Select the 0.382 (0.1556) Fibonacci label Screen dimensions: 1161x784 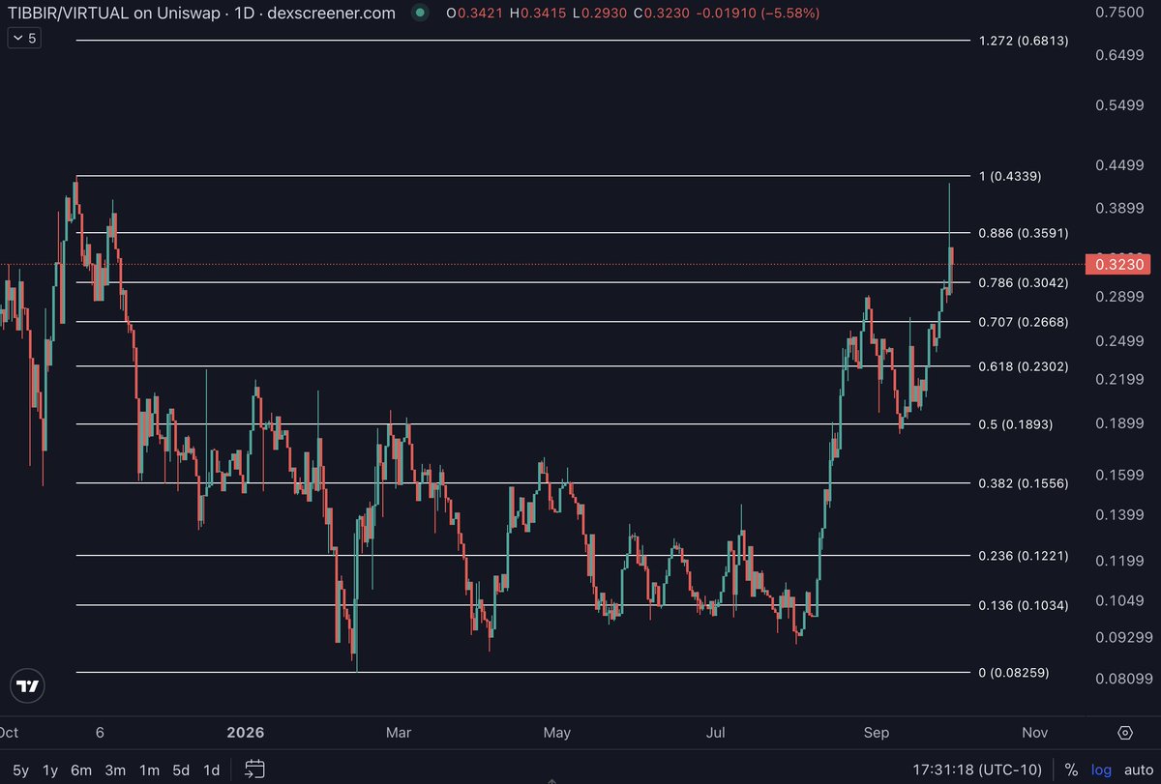[x=1024, y=483]
